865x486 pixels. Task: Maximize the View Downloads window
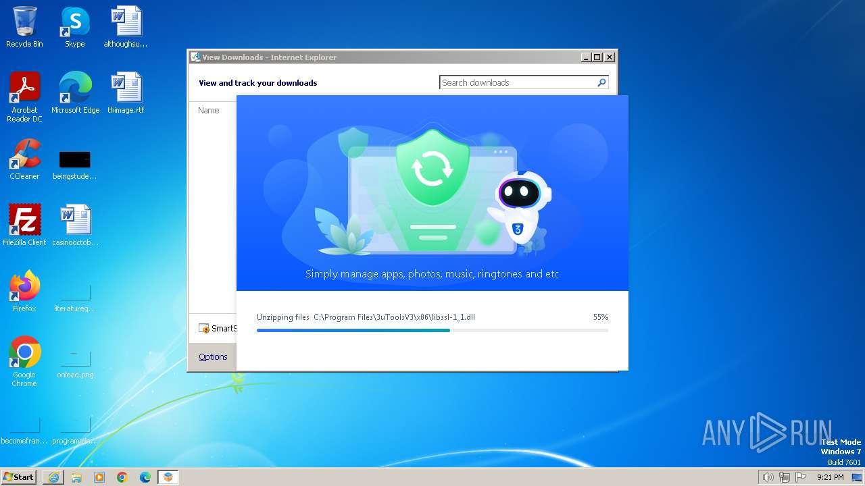pos(597,57)
